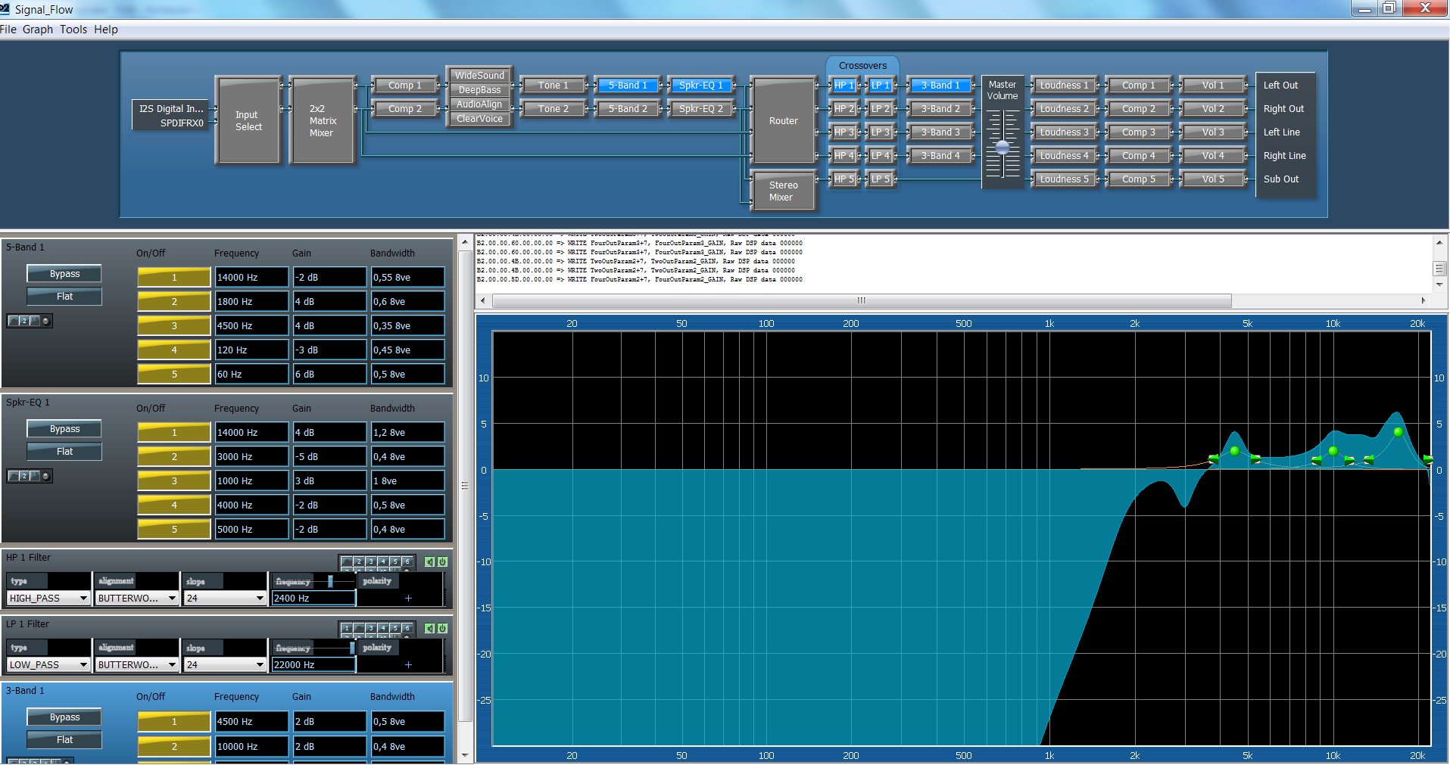Open the Tools menu
This screenshot has width=1450, height=765.
73,30
